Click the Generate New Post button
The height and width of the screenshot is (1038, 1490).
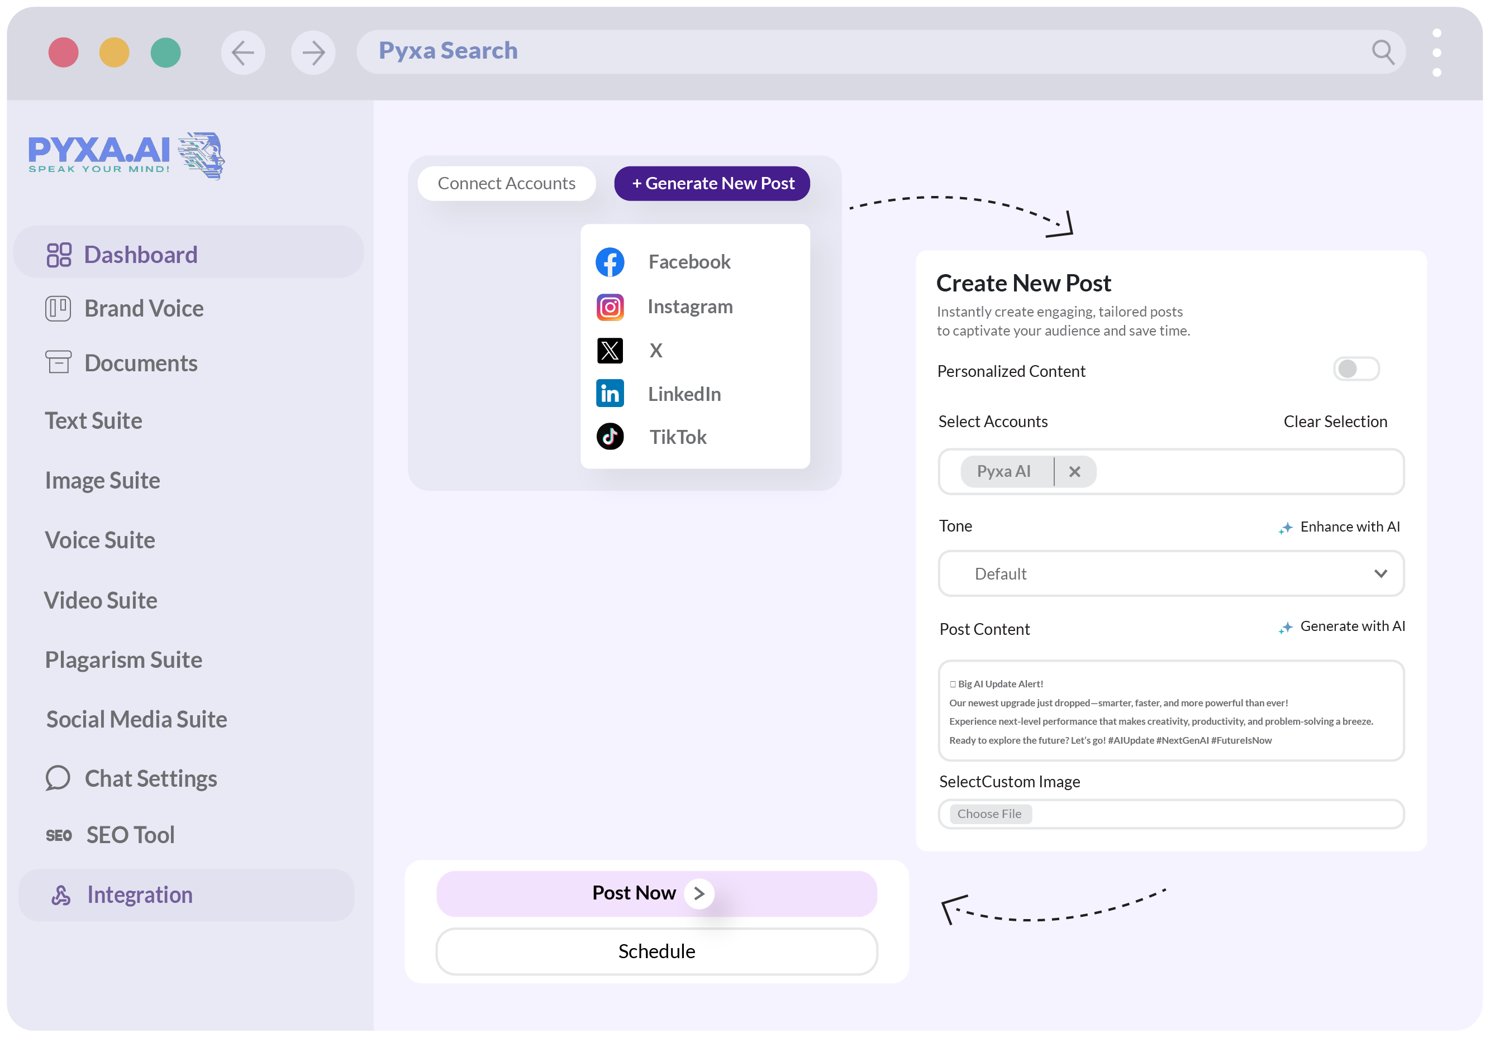712,184
